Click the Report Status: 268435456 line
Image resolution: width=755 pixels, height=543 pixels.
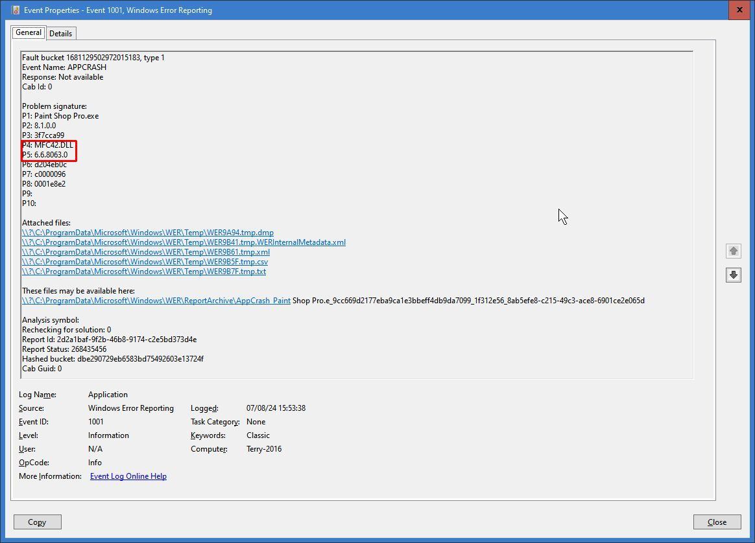64,349
